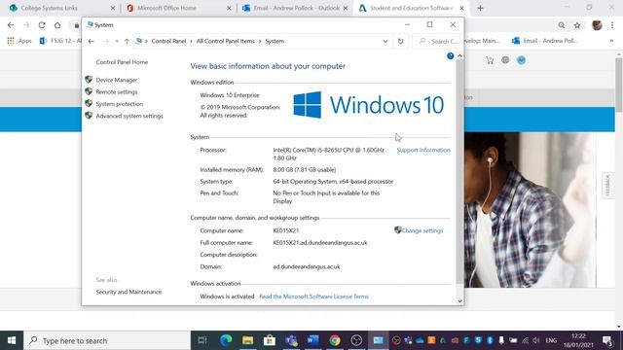The width and height of the screenshot is (623, 350).
Task: Click the network Wi-Fi tray icon
Action: (525, 340)
